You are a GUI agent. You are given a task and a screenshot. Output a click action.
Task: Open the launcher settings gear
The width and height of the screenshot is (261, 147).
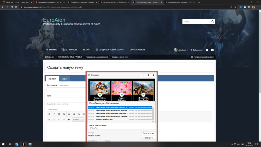(148, 75)
